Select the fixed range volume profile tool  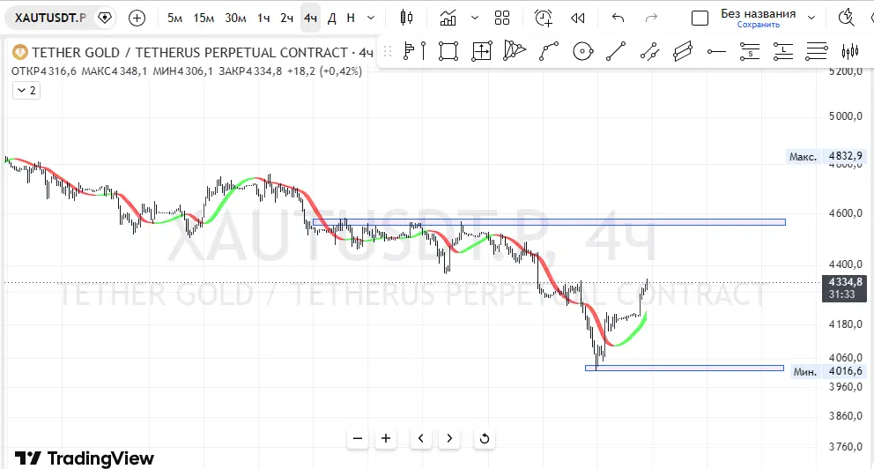409,51
